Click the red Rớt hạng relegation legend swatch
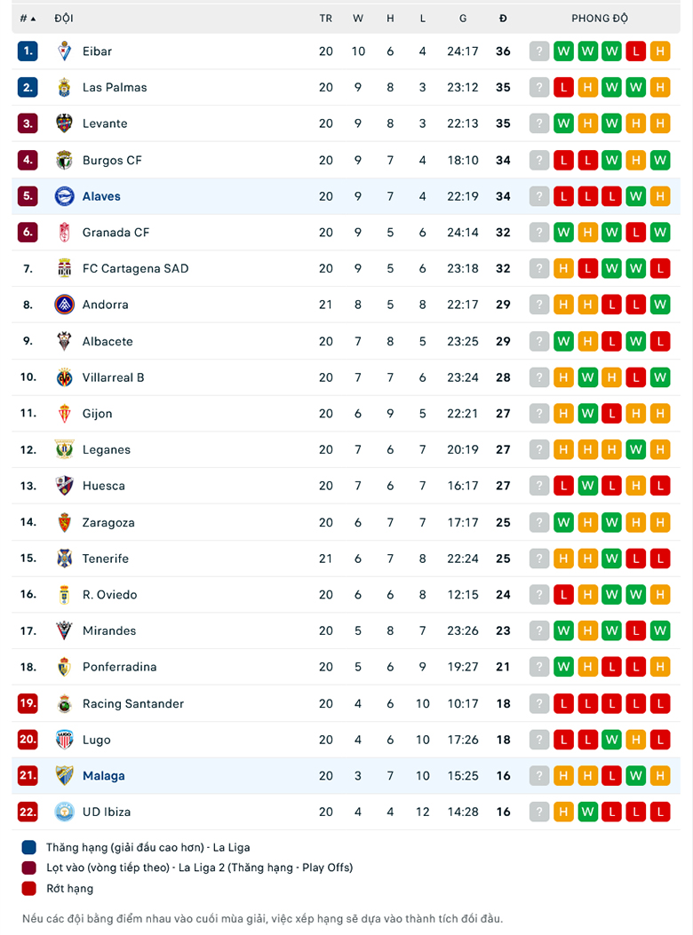The height and width of the screenshot is (935, 693). point(28,889)
